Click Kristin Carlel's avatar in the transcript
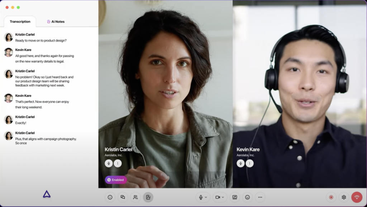This screenshot has height=207, width=367. click(8, 36)
